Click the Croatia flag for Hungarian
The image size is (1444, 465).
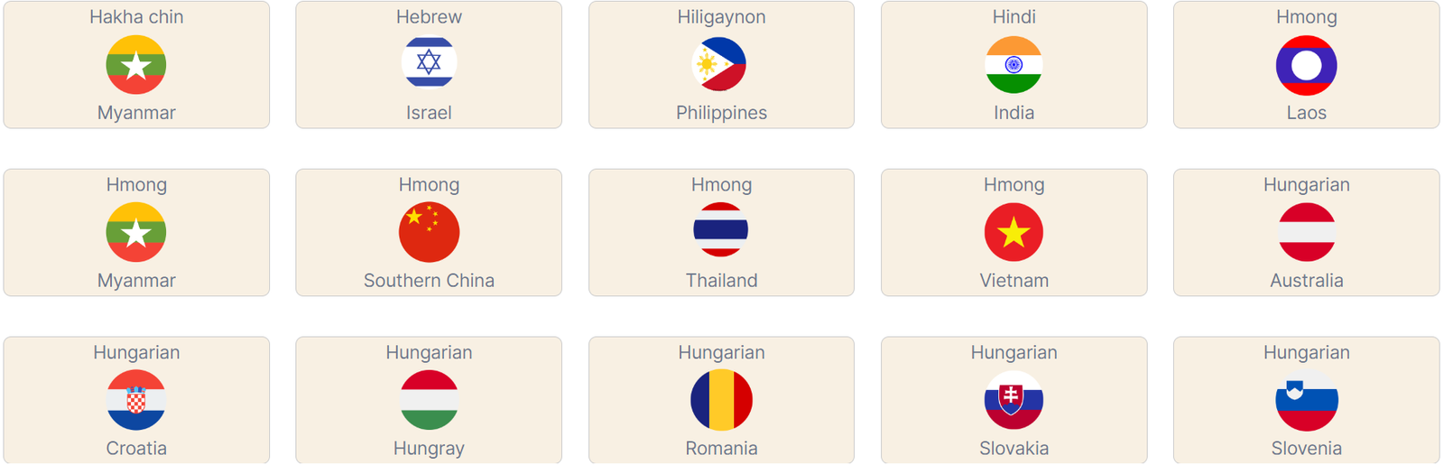click(x=136, y=400)
